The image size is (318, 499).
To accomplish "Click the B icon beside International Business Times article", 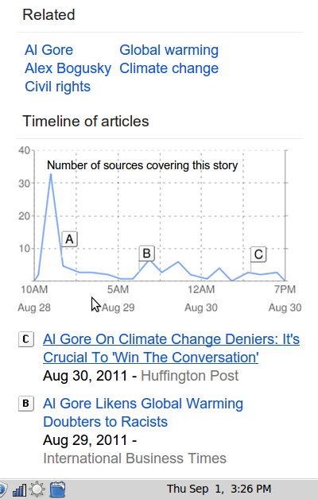I will pyautogui.click(x=26, y=404).
